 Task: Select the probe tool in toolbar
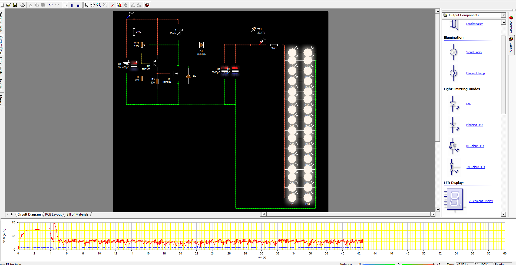[113, 5]
